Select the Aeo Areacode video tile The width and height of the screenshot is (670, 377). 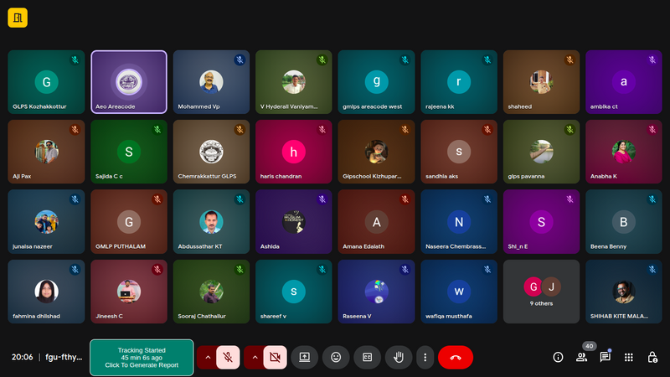click(129, 82)
